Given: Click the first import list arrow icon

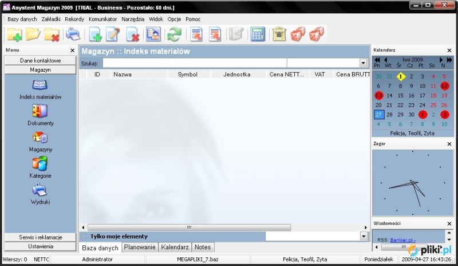Looking at the screenshot, I should [196, 34].
